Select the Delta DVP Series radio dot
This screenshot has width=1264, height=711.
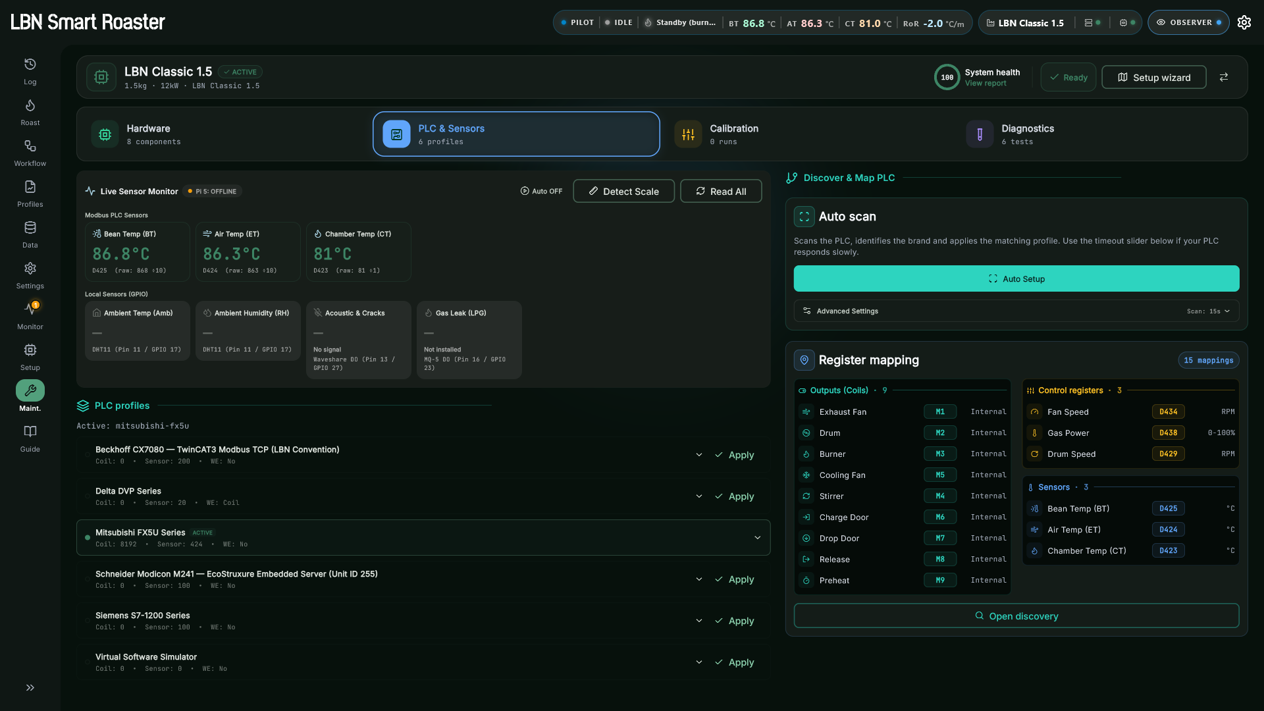[x=88, y=496]
